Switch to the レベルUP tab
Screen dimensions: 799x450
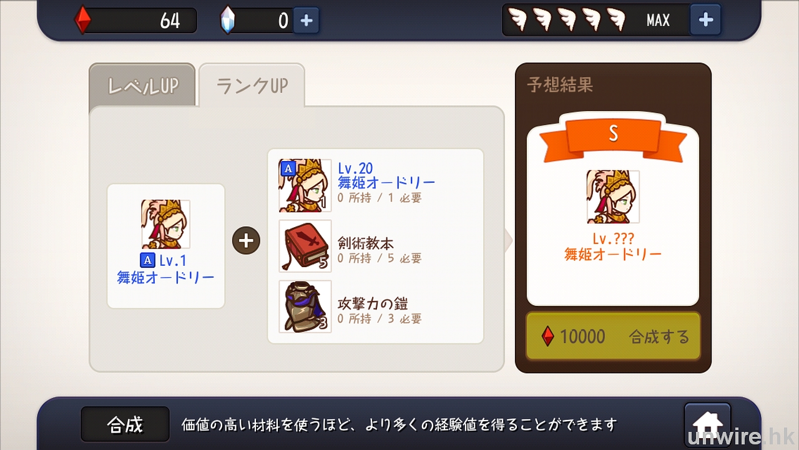[142, 86]
